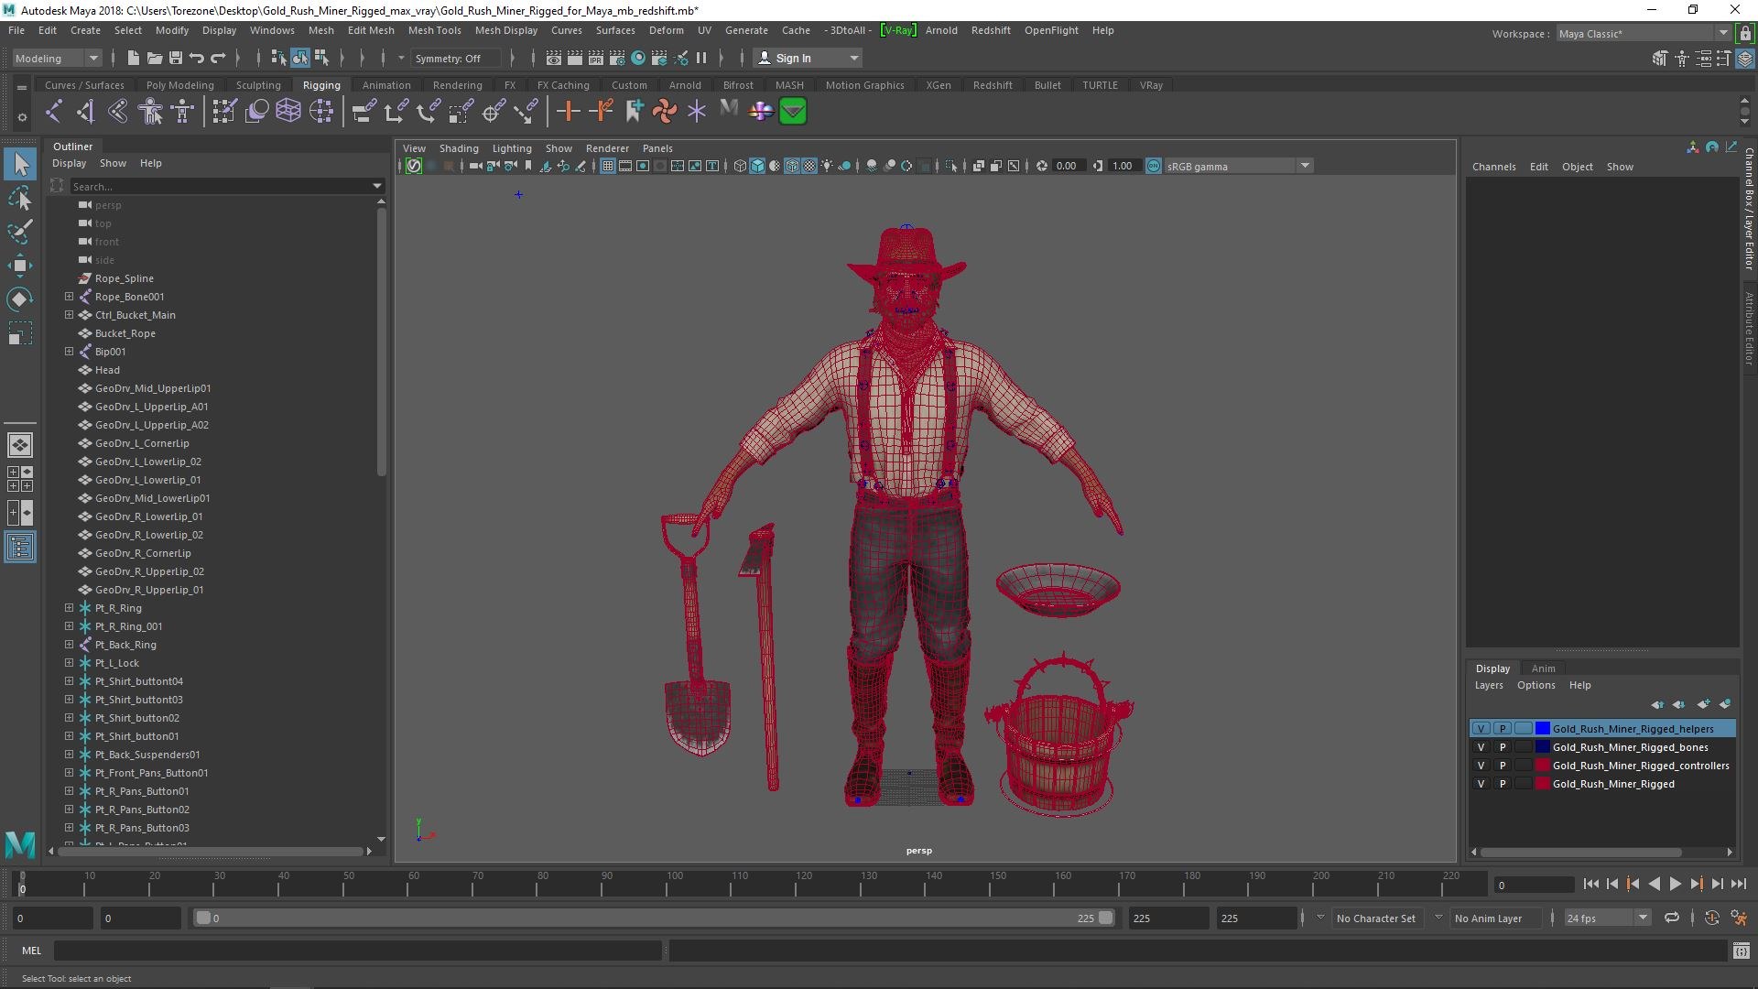Click the Outliner Search field
Screen dimensions: 1758x989
point(226,186)
